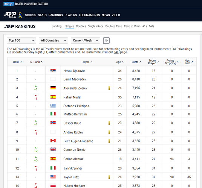
Task: Click UK flag next to Cameron Norrie
Action: tap(53, 149)
